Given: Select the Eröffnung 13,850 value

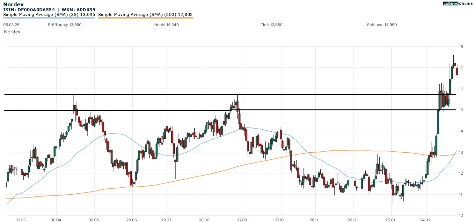Looking at the screenshot, I should tap(65, 25).
